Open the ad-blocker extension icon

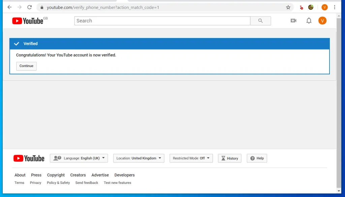pyautogui.click(x=301, y=7)
